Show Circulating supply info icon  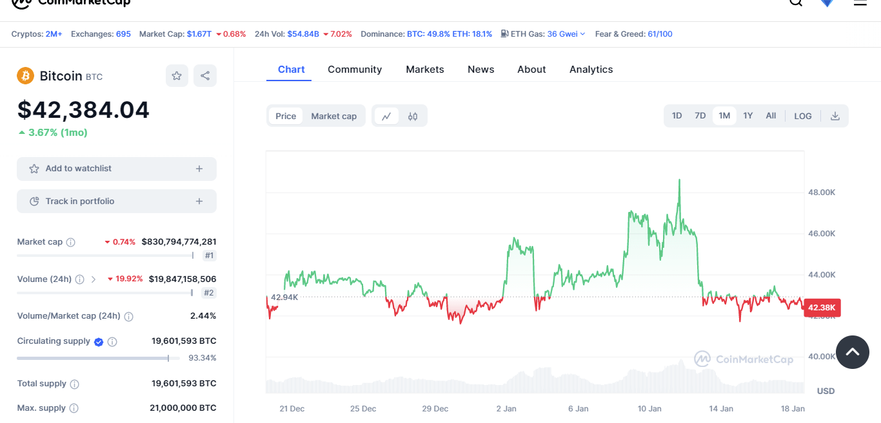[112, 342]
